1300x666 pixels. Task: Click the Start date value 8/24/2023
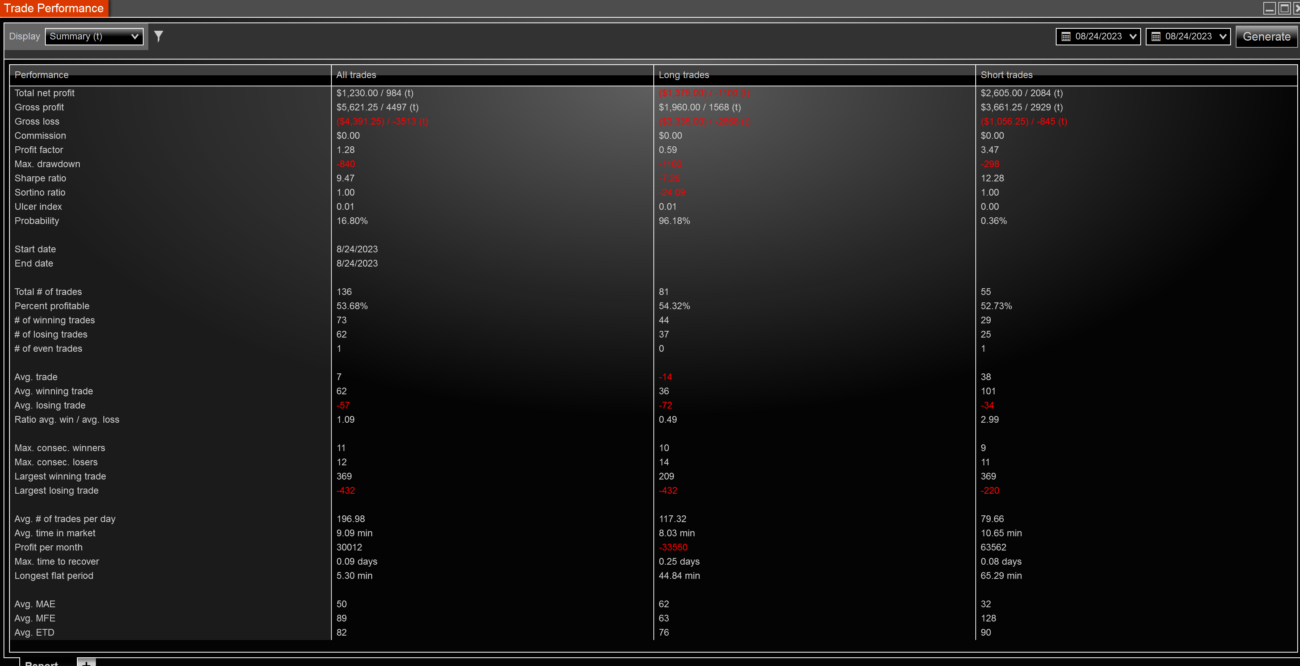357,249
